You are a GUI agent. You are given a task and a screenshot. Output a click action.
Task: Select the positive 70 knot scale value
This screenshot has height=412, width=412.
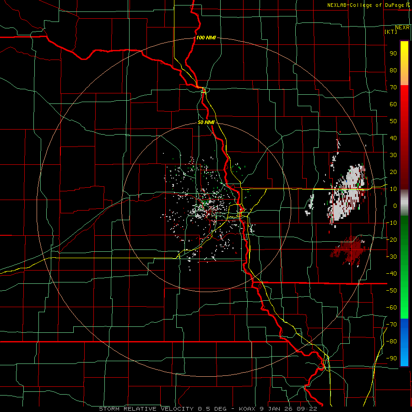pos(393,87)
